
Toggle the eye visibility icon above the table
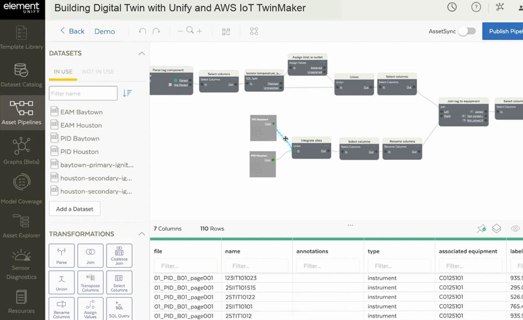coord(515,228)
